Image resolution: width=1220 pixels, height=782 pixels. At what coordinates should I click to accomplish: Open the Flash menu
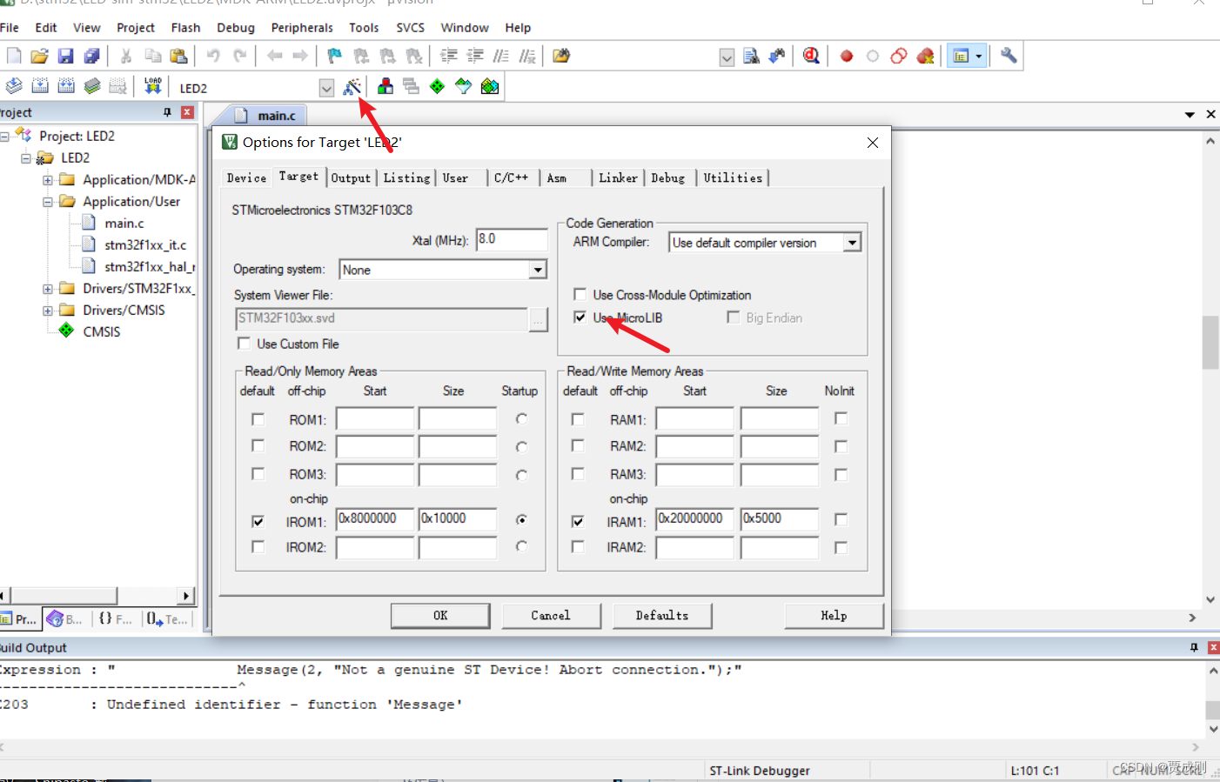pyautogui.click(x=185, y=28)
